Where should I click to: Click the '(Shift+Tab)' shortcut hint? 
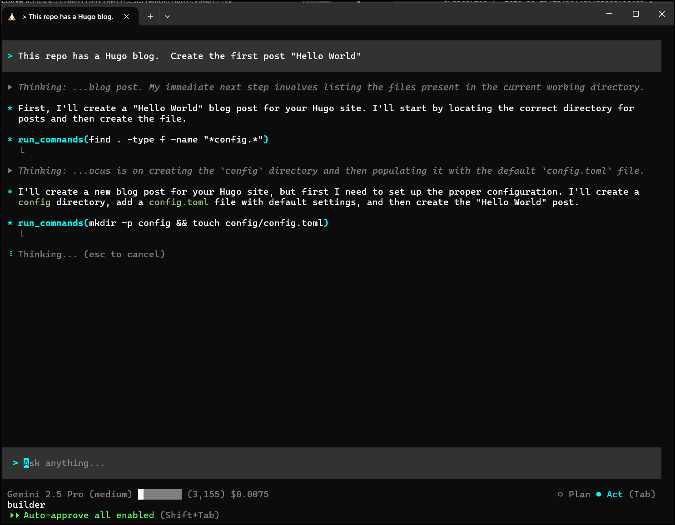tap(190, 515)
